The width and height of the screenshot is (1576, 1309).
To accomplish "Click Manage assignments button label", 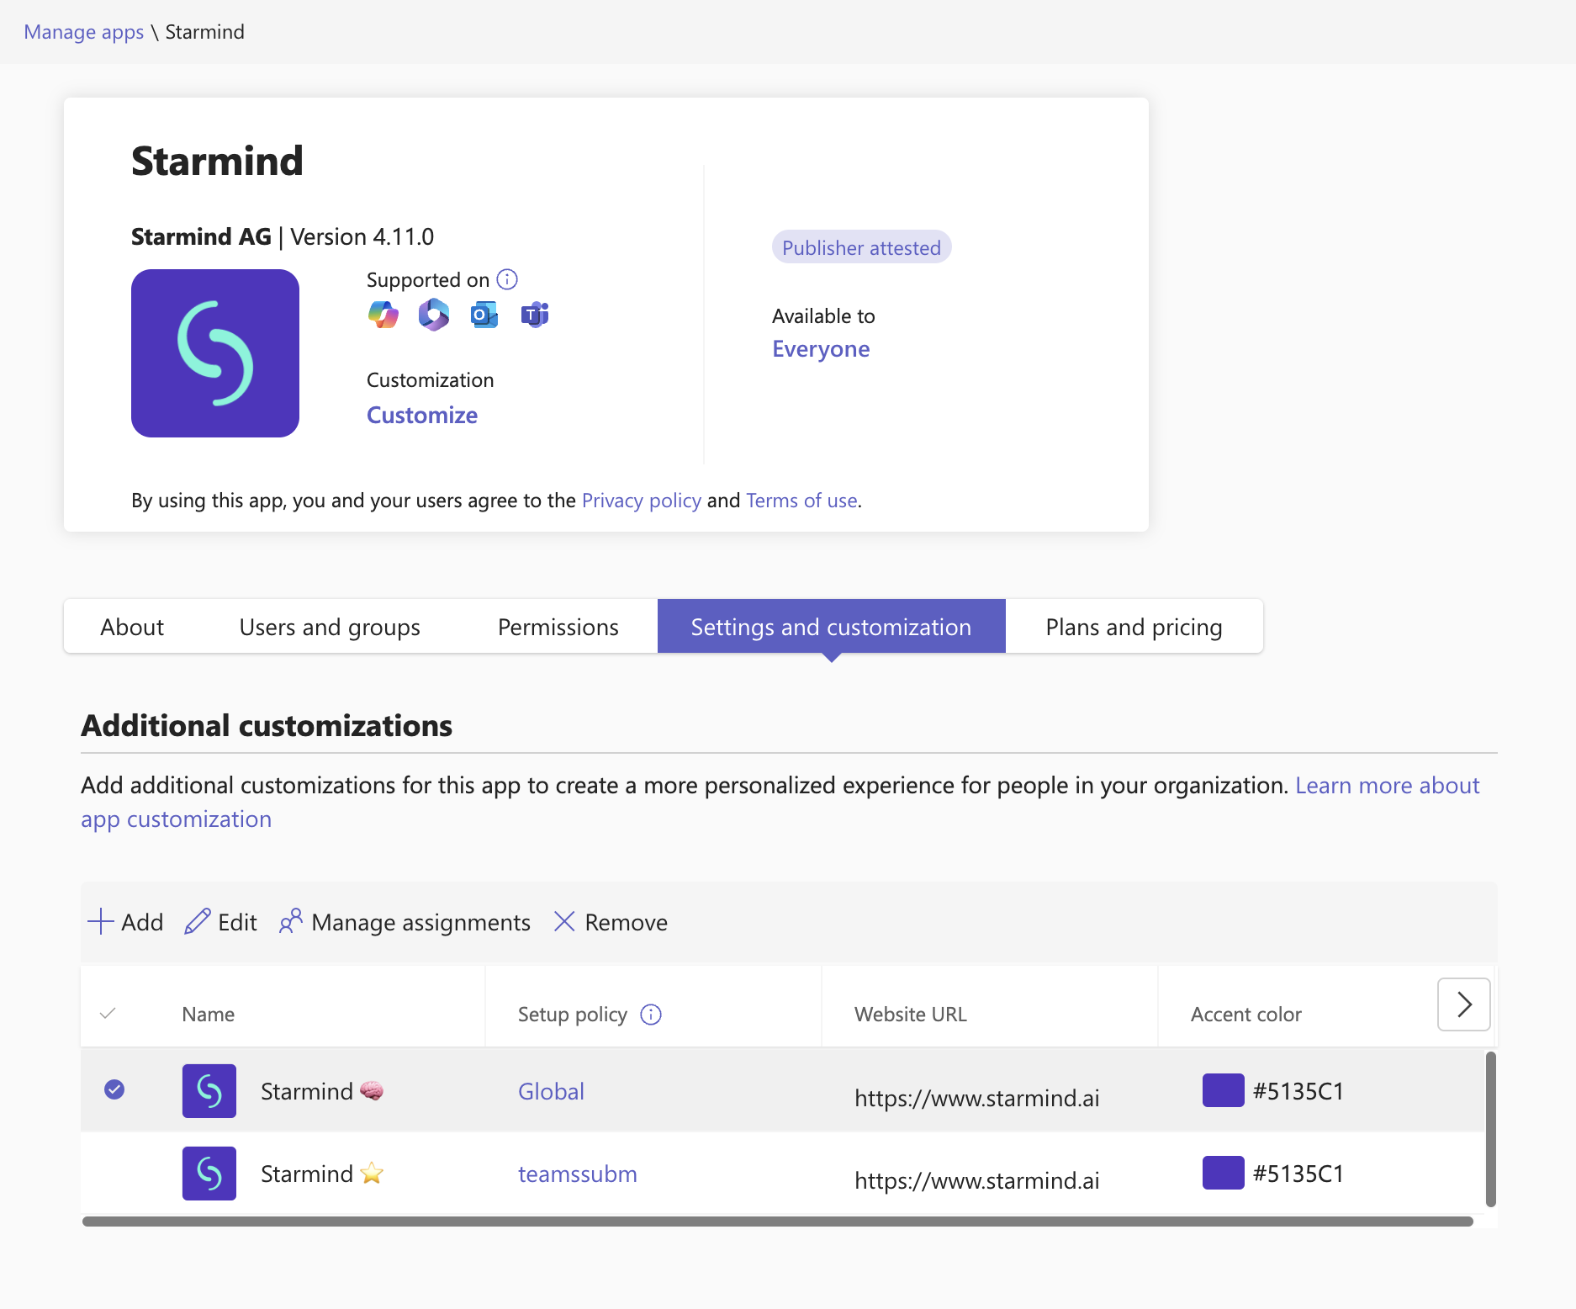I will tap(420, 923).
